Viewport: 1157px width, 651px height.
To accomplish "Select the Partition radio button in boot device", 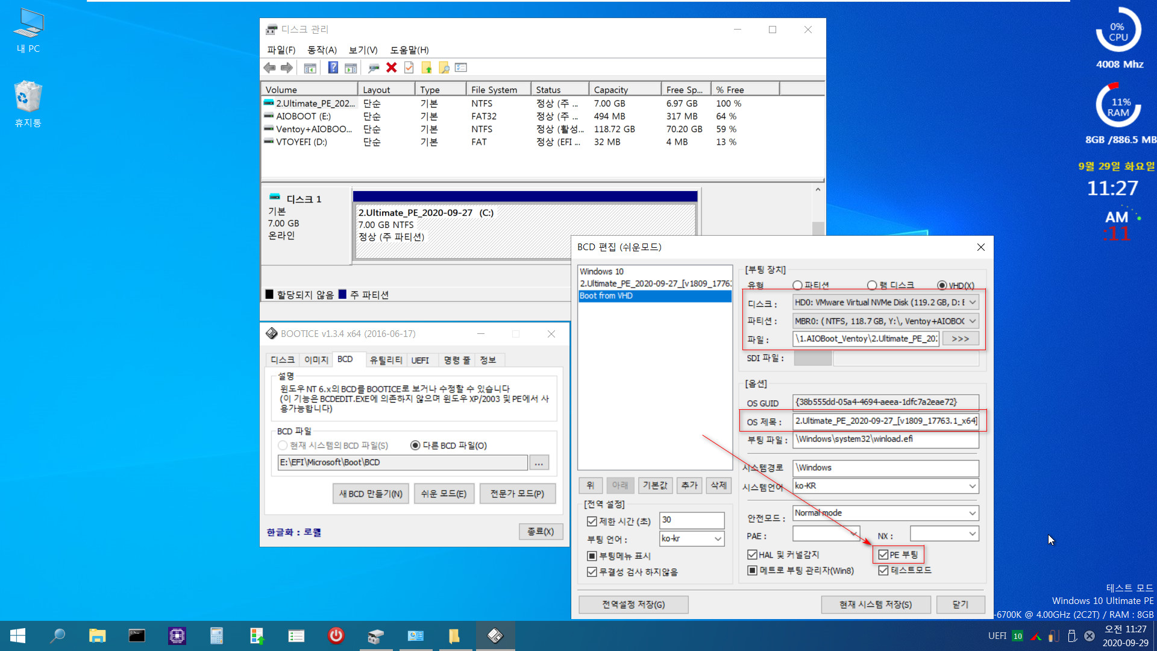I will pos(797,285).
